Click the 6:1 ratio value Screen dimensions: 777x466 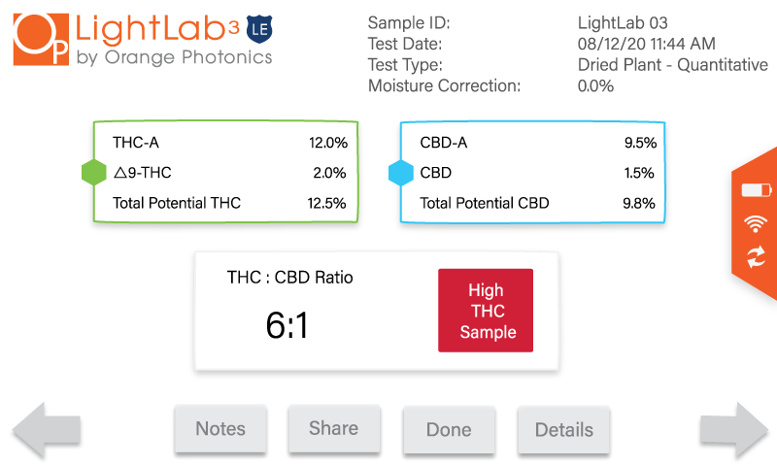tap(287, 325)
